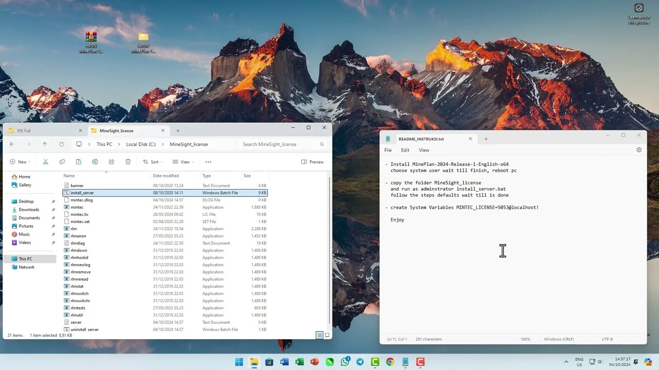Open Notepad settings gear icon
This screenshot has width=659, height=370.
pos(639,150)
